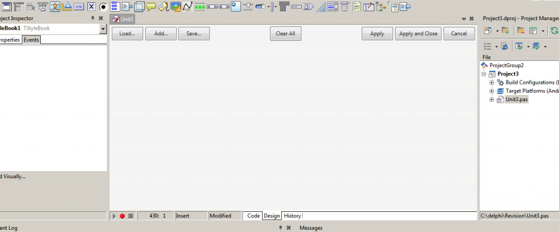The image size is (559, 232).
Task: Click the build configuration checkmark icon
Action: tap(519, 46)
